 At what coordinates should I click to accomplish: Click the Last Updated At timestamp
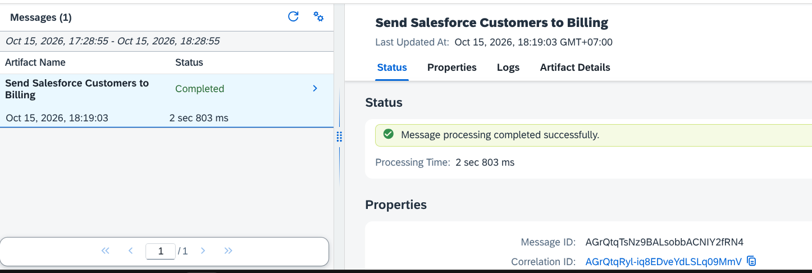[x=533, y=42]
